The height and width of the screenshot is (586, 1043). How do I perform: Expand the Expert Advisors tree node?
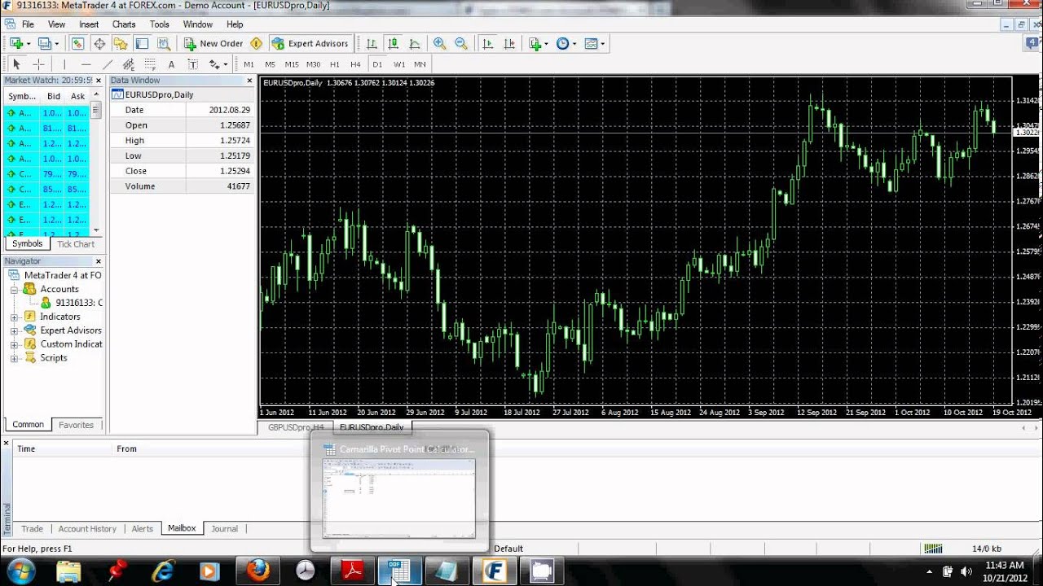pyautogui.click(x=14, y=331)
